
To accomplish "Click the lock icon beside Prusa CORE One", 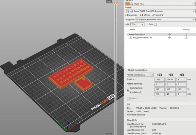I will pos(132,11).
